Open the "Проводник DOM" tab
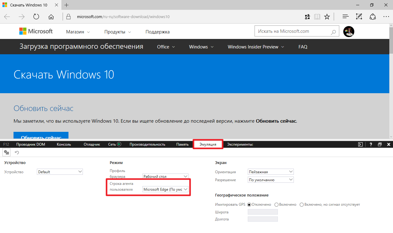 (x=31, y=144)
